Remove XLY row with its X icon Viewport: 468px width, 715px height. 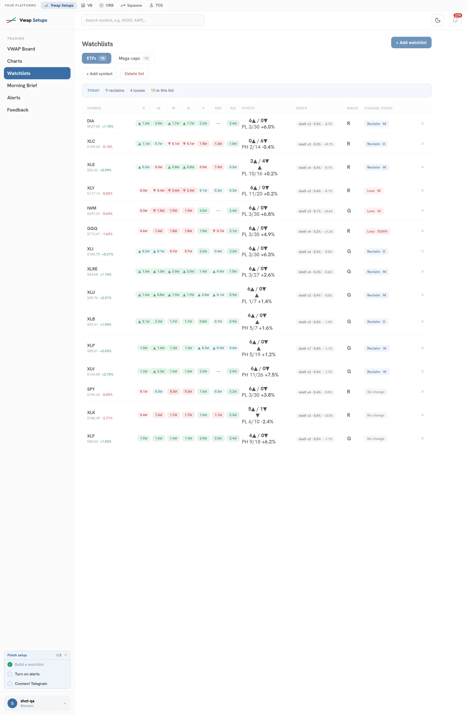422,190
